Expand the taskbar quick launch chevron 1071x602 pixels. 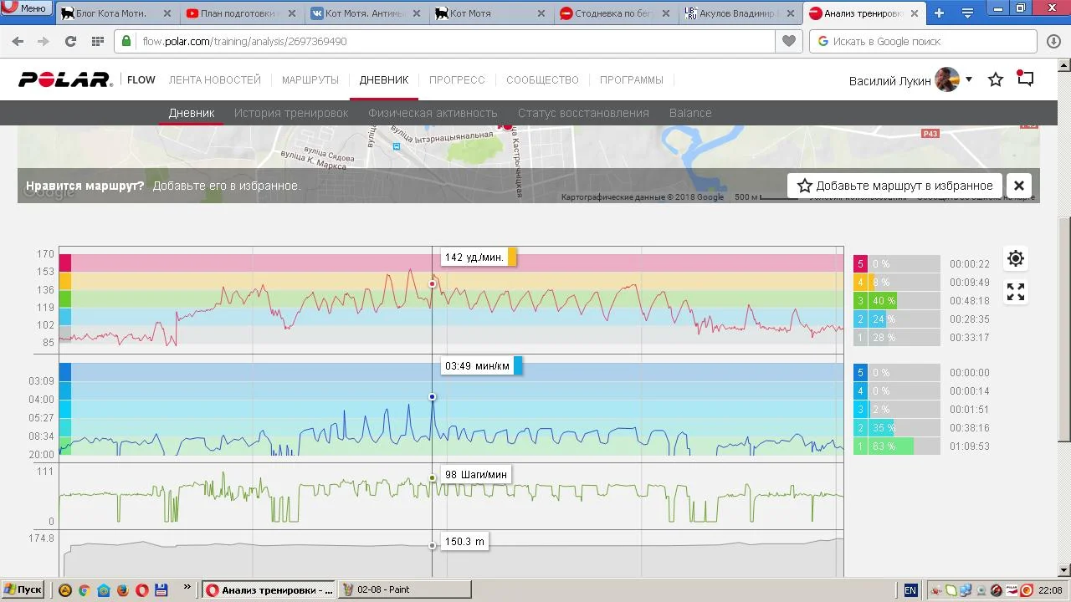click(187, 589)
